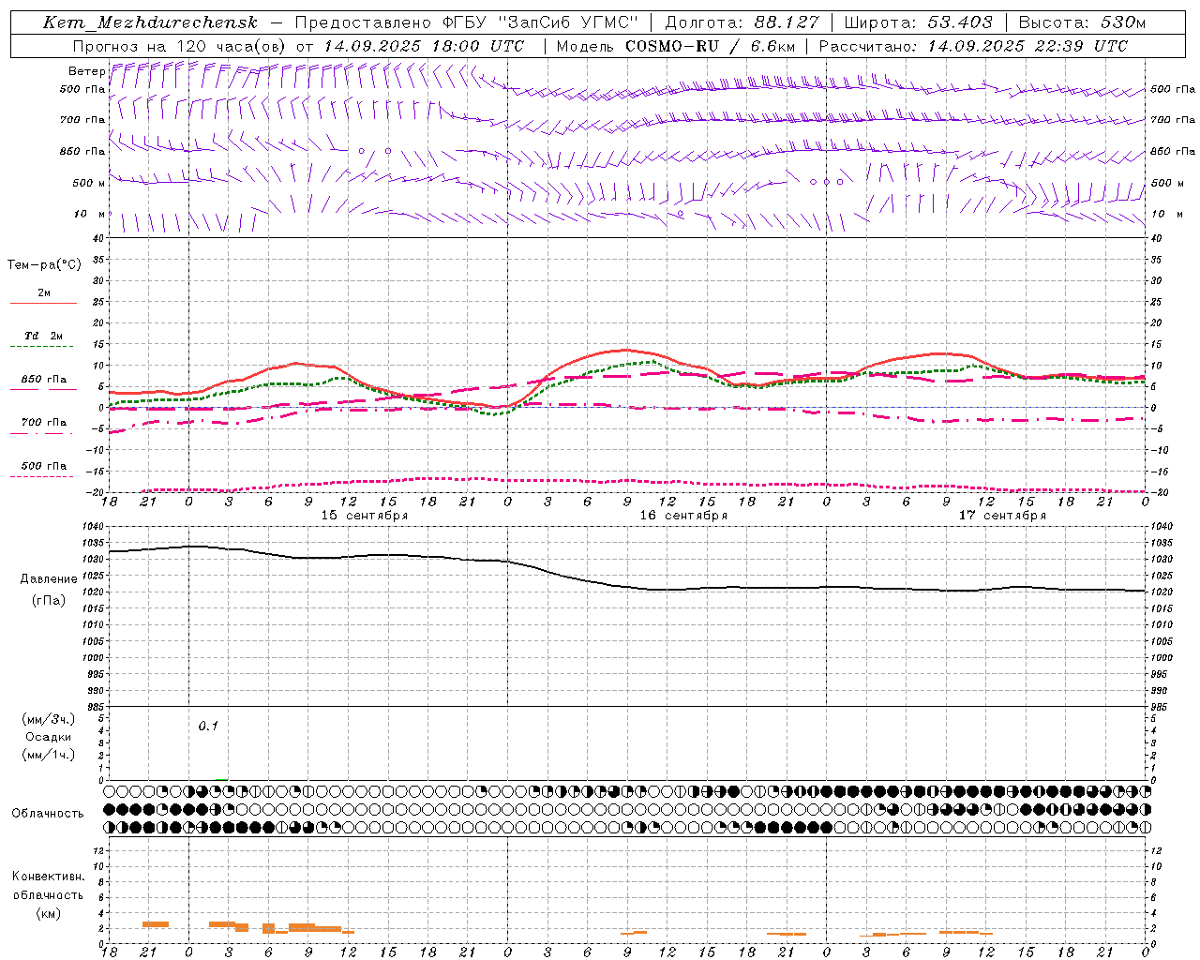Click the calculated time '14.09.2025 22:39 UTC'
Image resolution: width=1200 pixels, height=960 pixels.
1027,46
